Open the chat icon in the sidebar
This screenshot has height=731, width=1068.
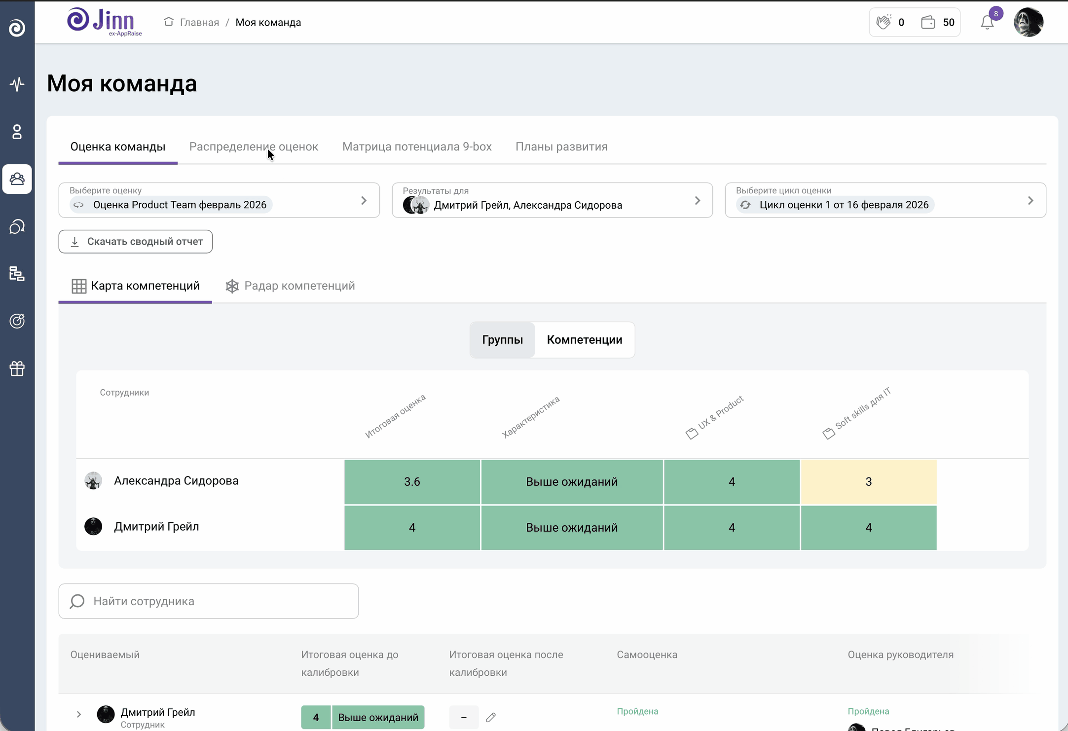(x=17, y=227)
